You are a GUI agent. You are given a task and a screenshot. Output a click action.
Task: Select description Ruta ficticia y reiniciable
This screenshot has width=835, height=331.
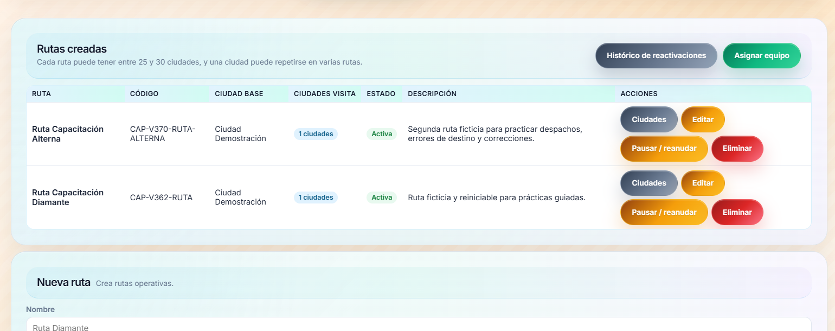pos(497,198)
